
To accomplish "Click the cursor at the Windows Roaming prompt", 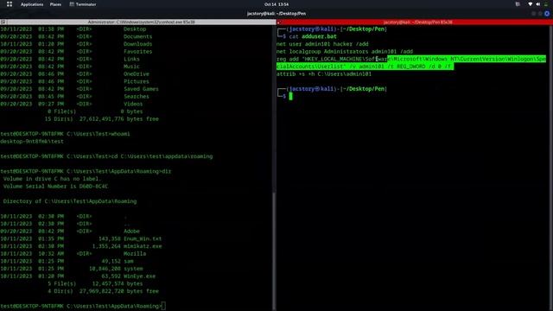I will pos(163,306).
